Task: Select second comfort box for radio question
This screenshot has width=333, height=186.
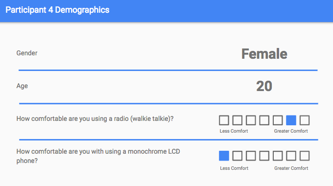Action: 237,120
